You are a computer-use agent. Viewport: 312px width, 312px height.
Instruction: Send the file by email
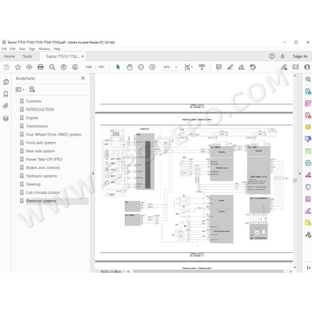(x=296, y=67)
